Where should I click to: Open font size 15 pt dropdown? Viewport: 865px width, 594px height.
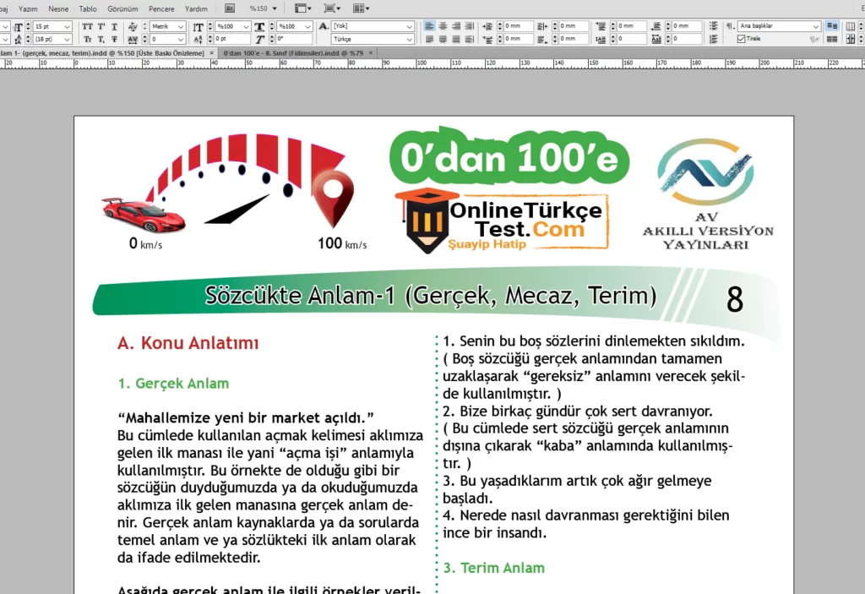point(67,26)
